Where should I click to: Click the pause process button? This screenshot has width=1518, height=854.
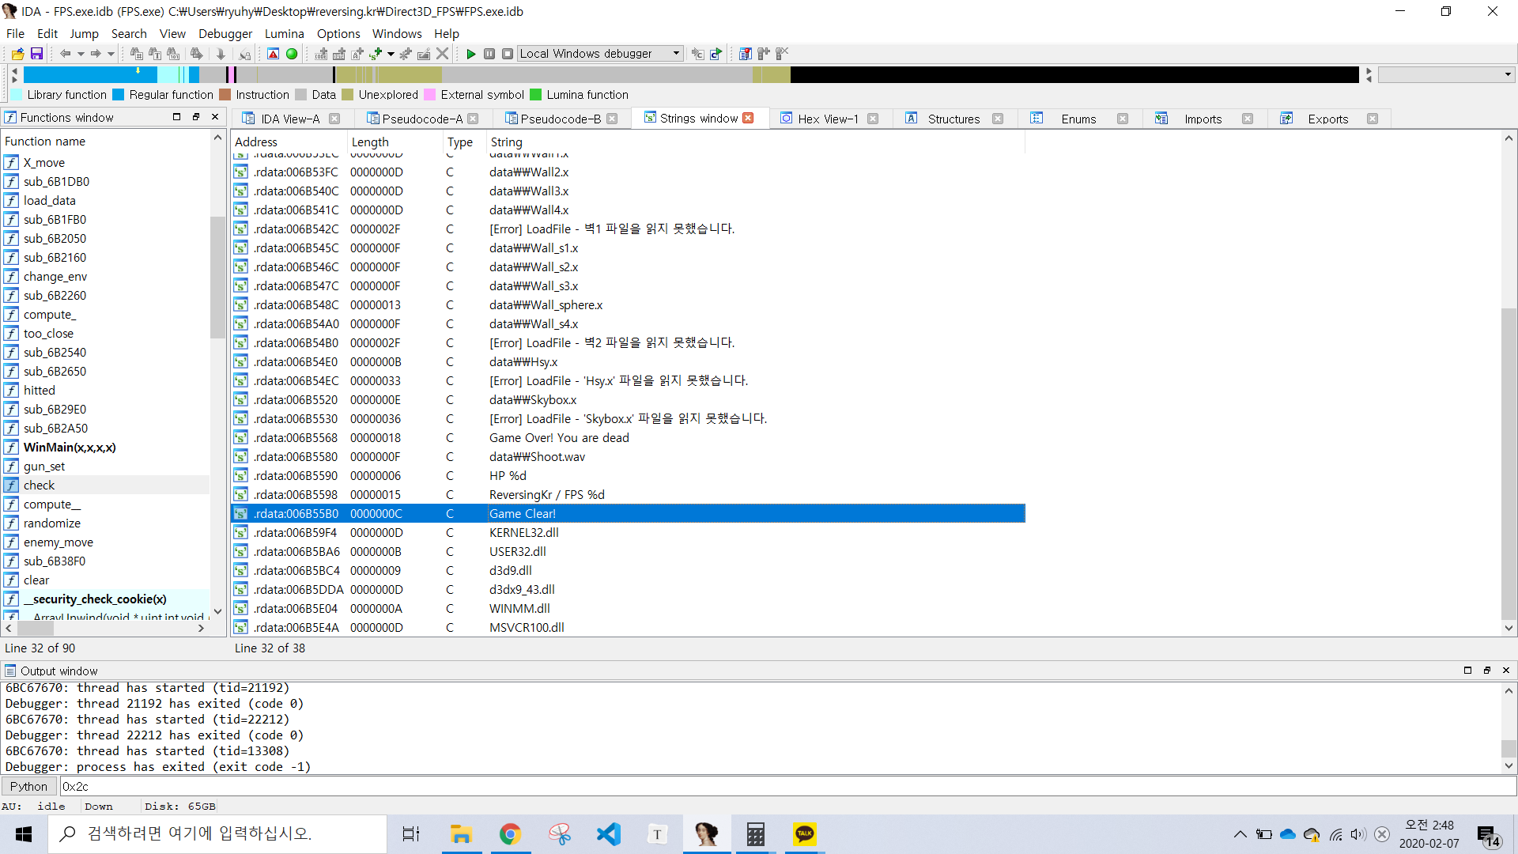(489, 54)
